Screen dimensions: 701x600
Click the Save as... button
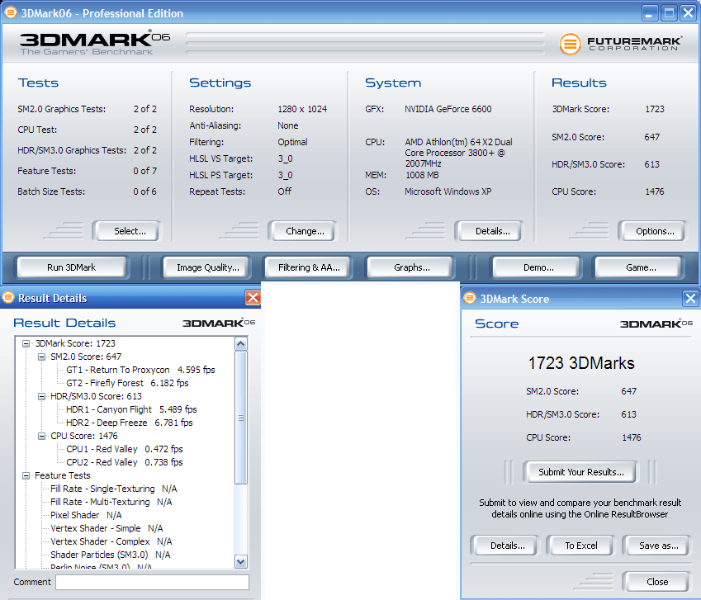[x=656, y=546]
